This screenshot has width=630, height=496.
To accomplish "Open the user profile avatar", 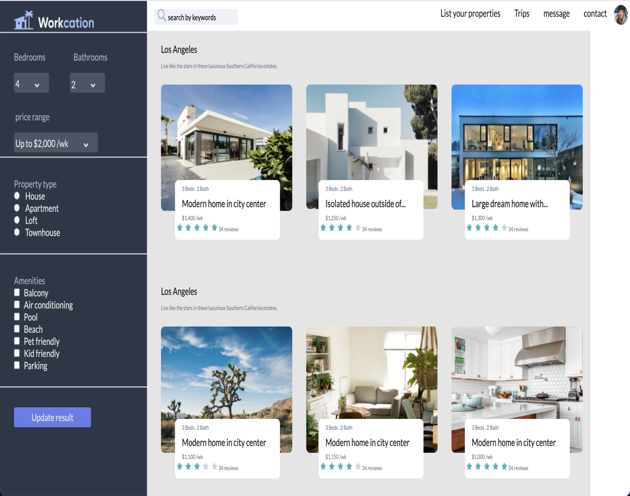I will (x=620, y=15).
